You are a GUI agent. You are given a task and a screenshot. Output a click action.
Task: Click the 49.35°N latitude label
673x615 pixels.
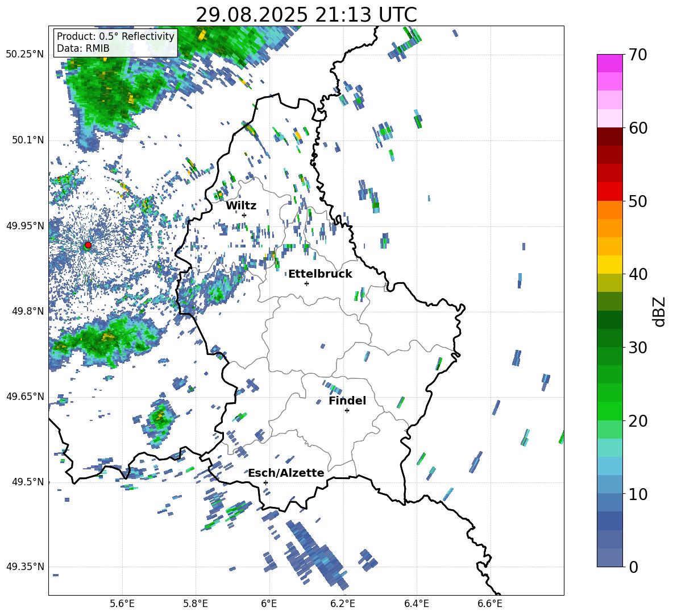25,567
